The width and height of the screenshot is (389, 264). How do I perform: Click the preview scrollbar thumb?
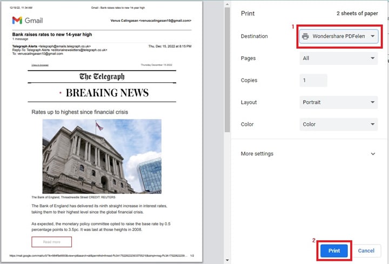[227, 70]
